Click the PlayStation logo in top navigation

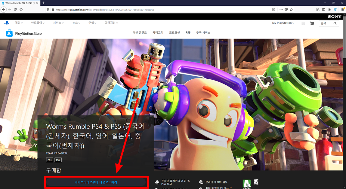pyautogui.click(x=7, y=23)
